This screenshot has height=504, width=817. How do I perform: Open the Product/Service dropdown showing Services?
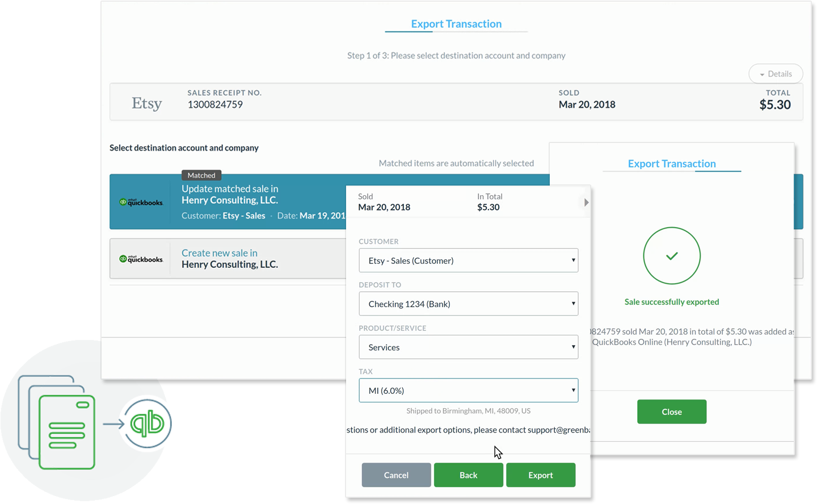pyautogui.click(x=468, y=347)
